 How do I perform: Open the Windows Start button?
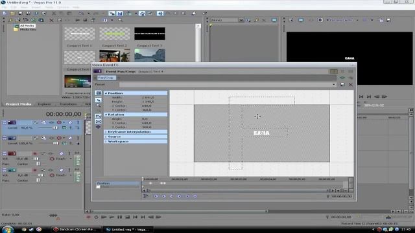7,229
